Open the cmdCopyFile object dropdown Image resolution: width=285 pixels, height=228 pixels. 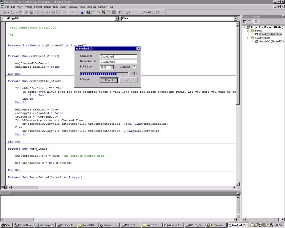click(117, 18)
